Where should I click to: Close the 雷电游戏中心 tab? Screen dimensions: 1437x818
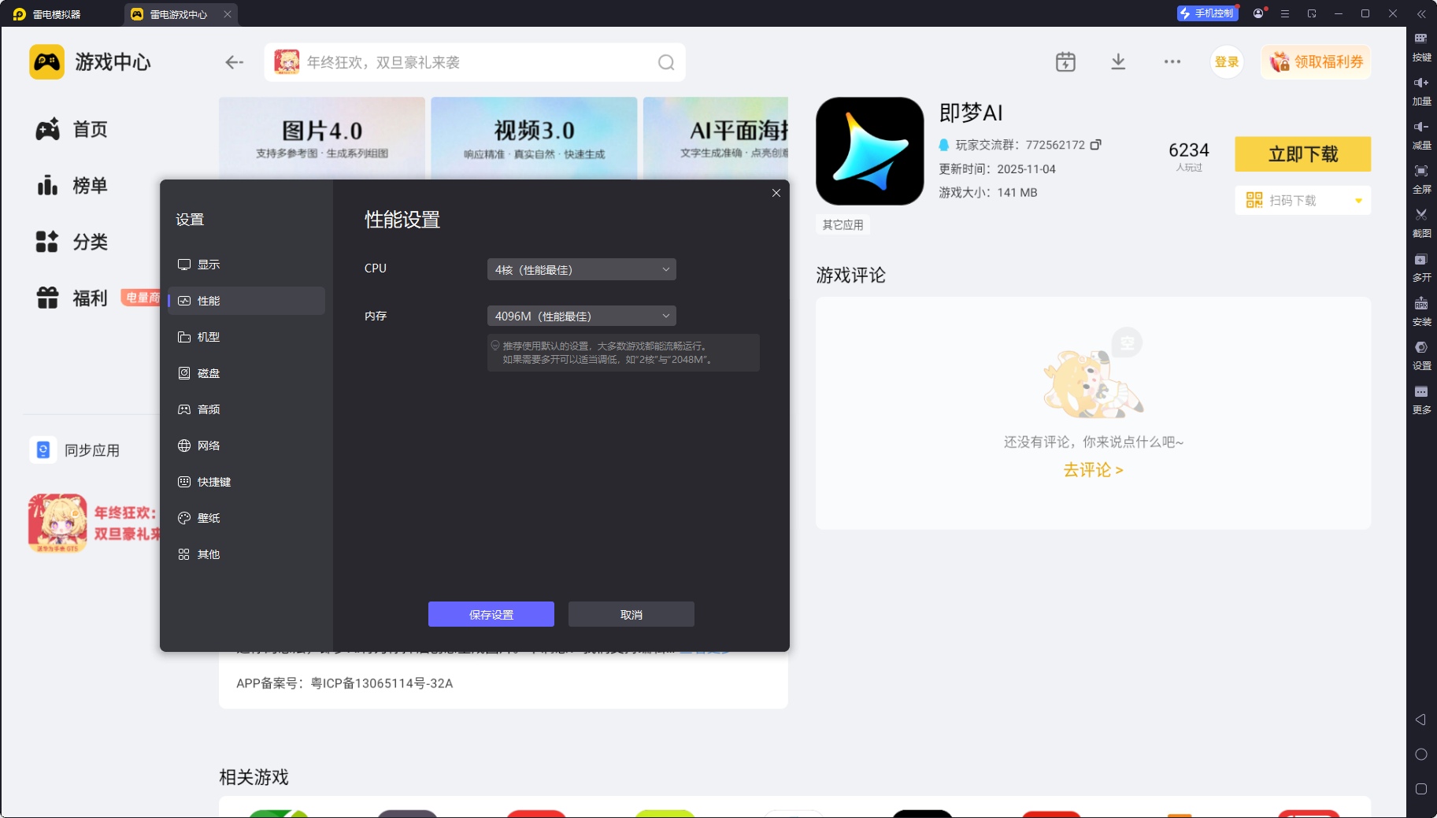(x=228, y=14)
